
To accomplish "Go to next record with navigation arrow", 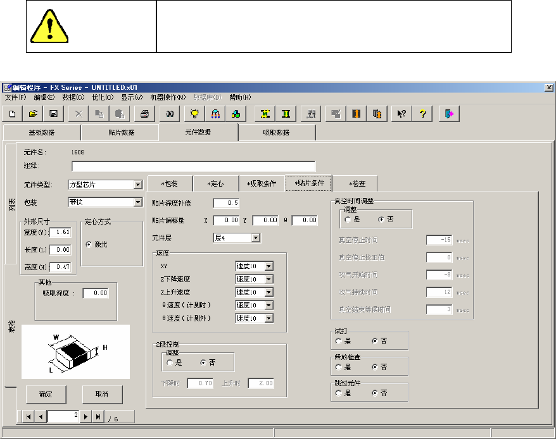I will click(87, 417).
